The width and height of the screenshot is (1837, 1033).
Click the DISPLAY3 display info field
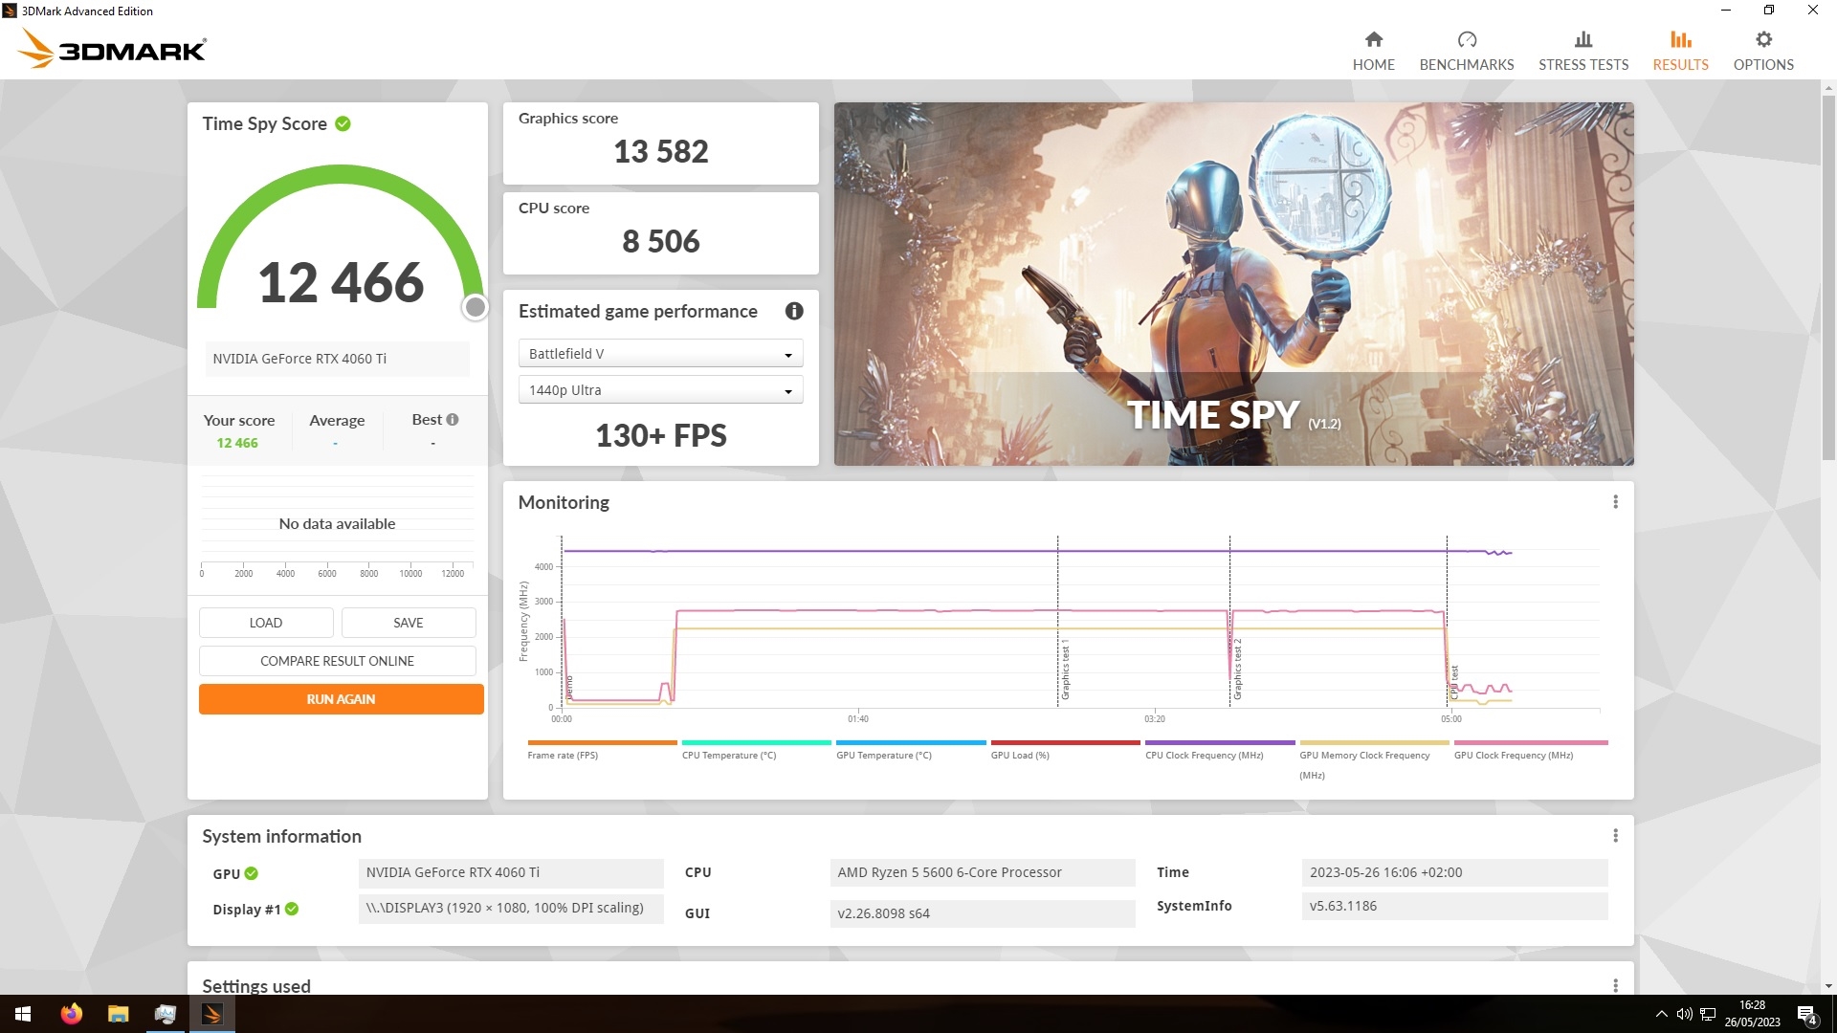pos(511,908)
